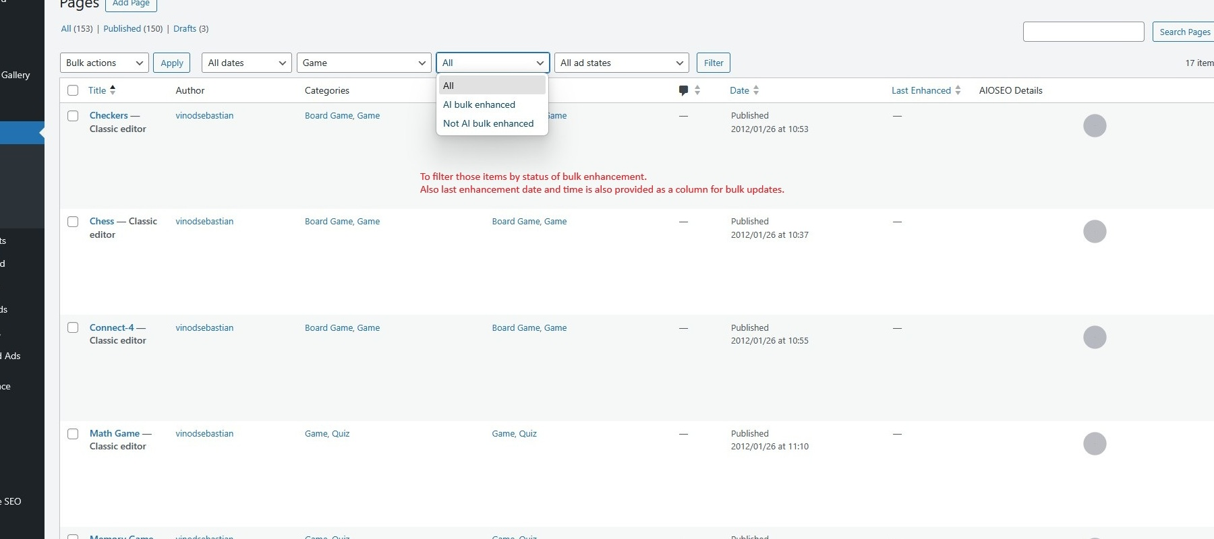Click the Last Enhanced sort arrows
The height and width of the screenshot is (539, 1214).
(958, 90)
